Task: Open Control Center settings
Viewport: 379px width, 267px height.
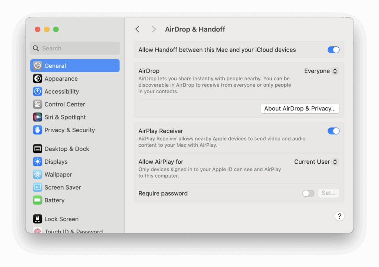Action: 37,104
